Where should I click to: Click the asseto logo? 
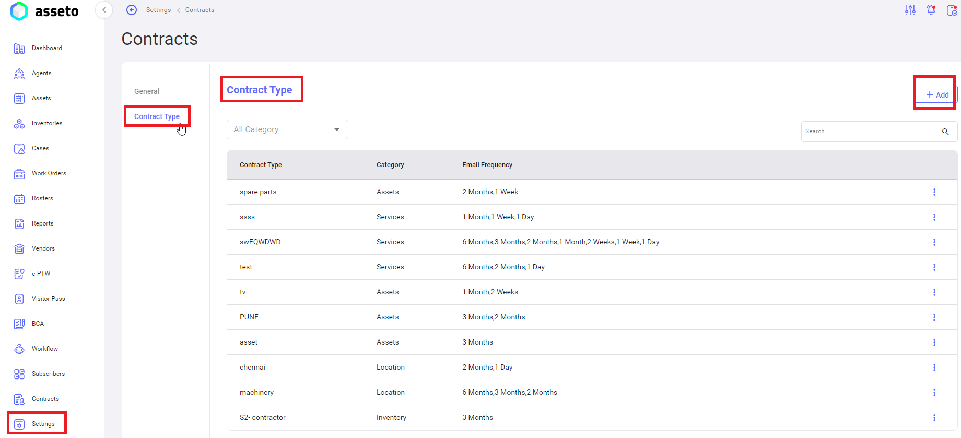[44, 11]
